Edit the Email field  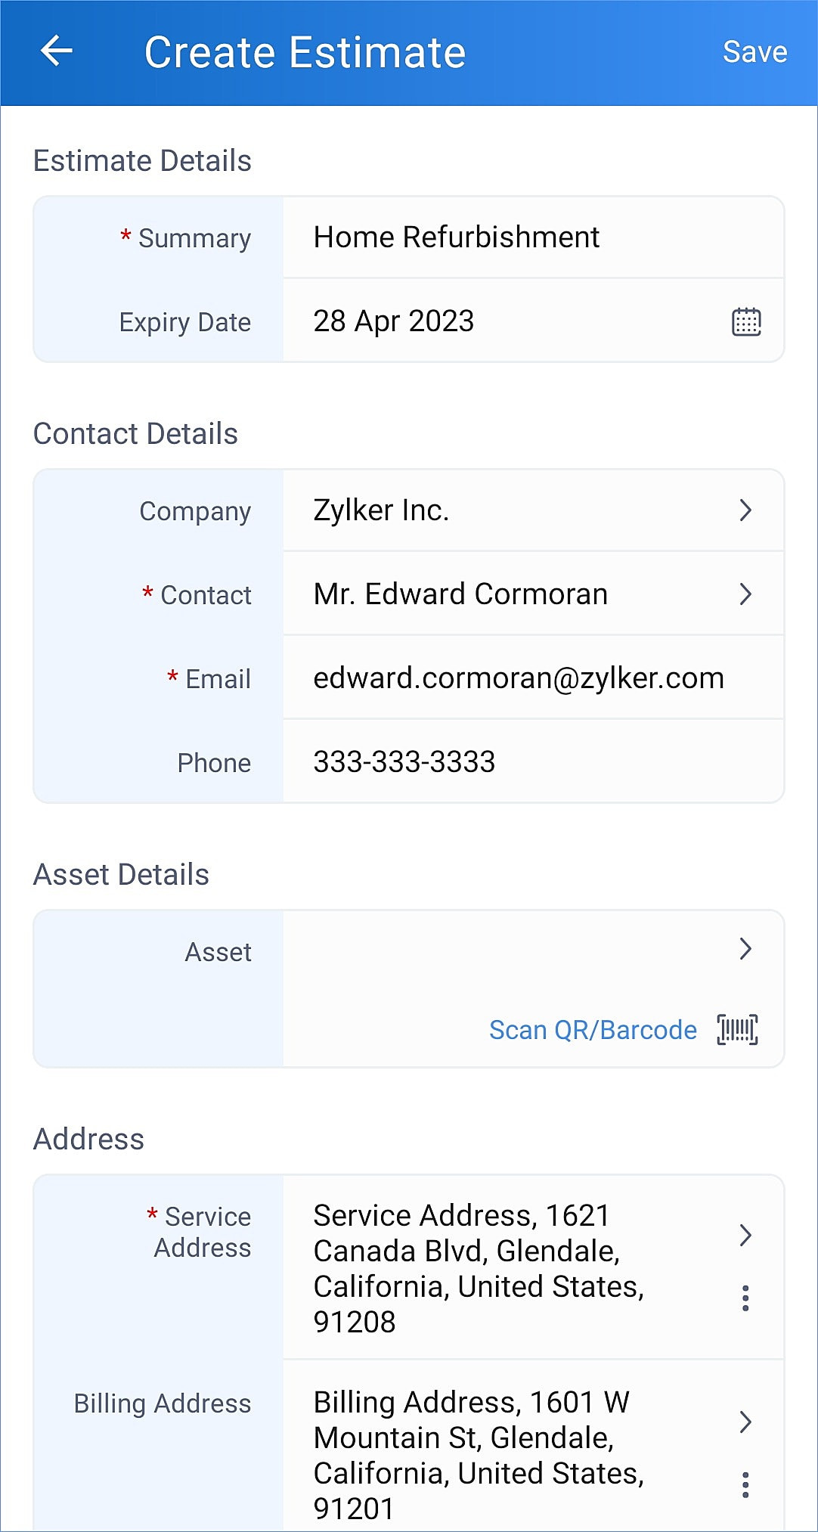click(533, 678)
